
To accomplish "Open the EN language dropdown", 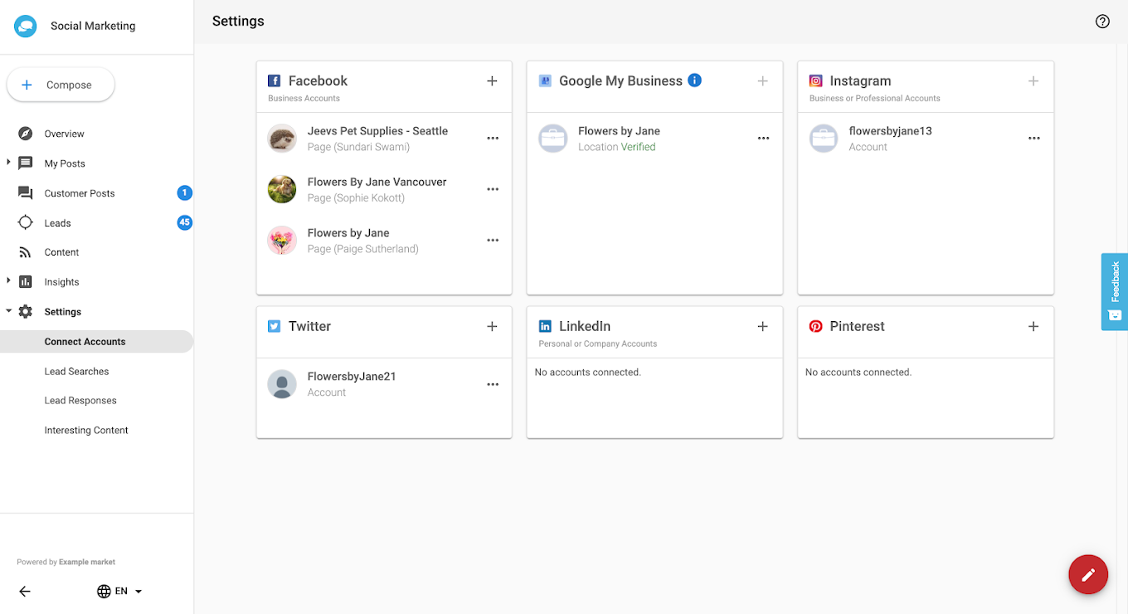I will tap(120, 592).
